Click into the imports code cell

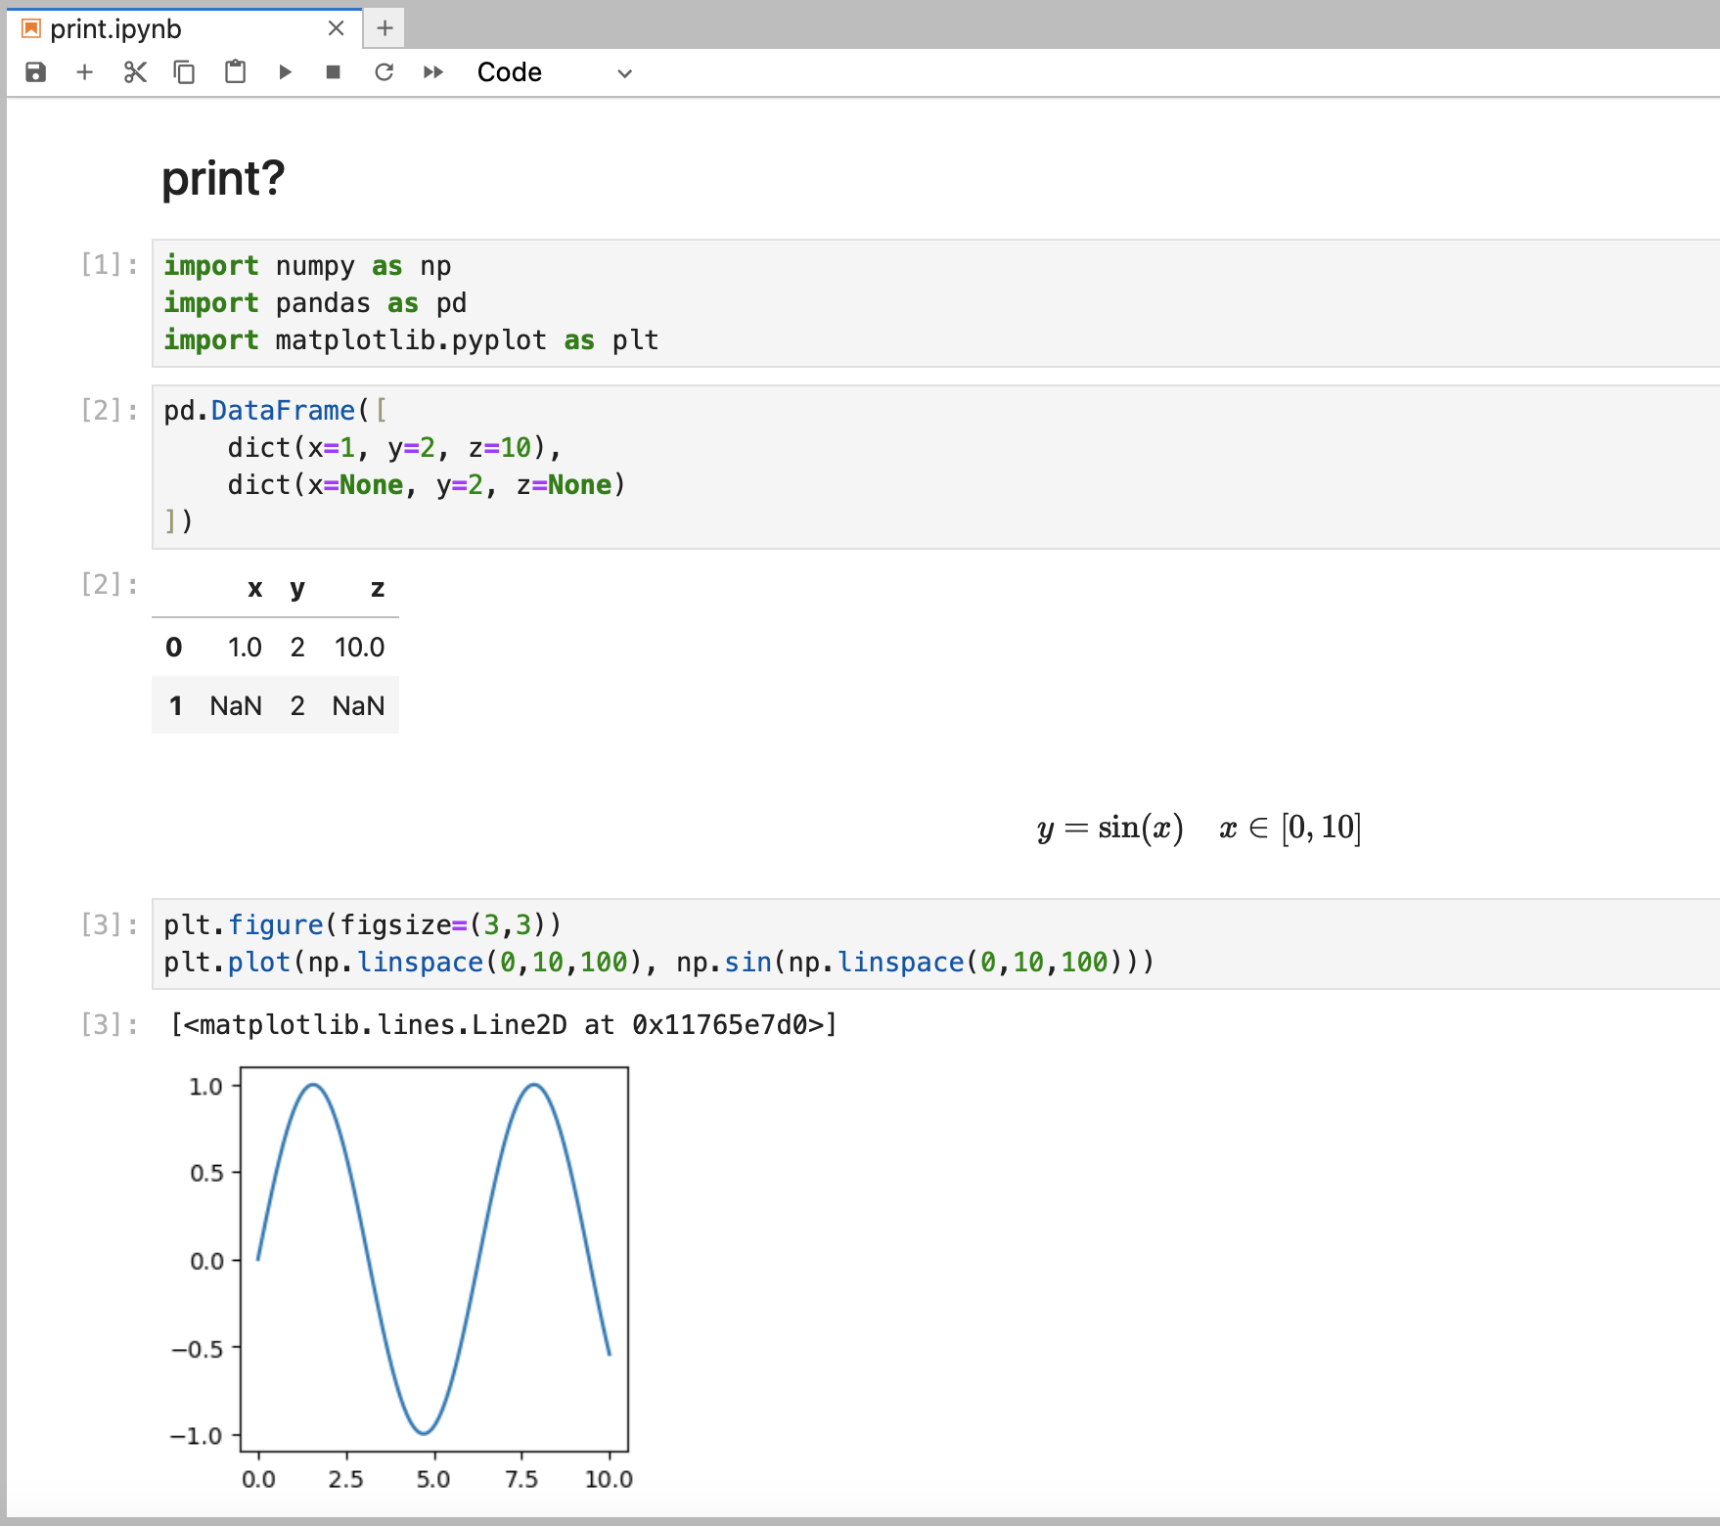click(881, 303)
